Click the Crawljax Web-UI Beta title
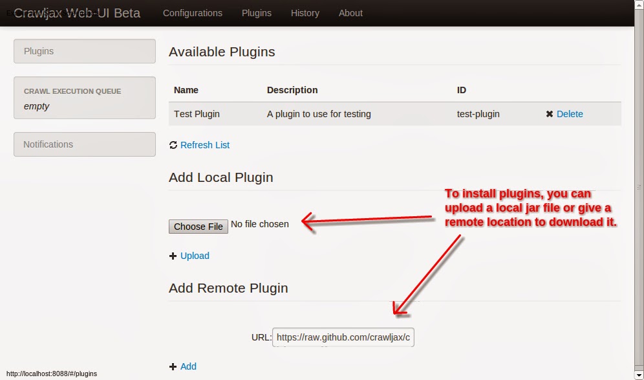Viewport: 644px width, 380px height. [x=77, y=13]
